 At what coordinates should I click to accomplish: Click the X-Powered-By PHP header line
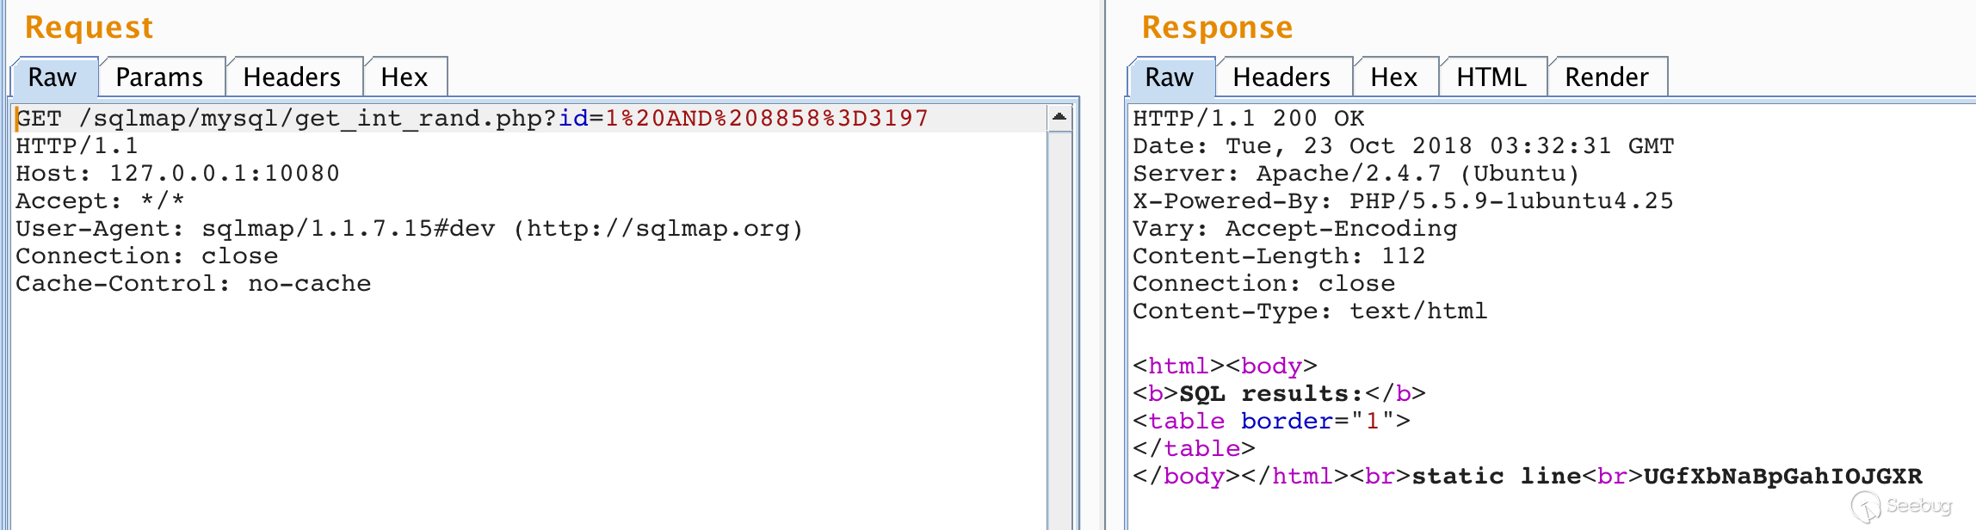[x=1403, y=200]
